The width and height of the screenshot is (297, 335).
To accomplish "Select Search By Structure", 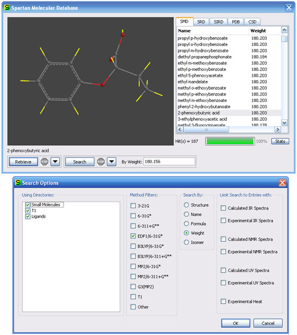I will point(186,205).
